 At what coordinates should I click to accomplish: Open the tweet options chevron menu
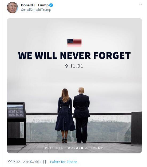[x=140, y=5]
